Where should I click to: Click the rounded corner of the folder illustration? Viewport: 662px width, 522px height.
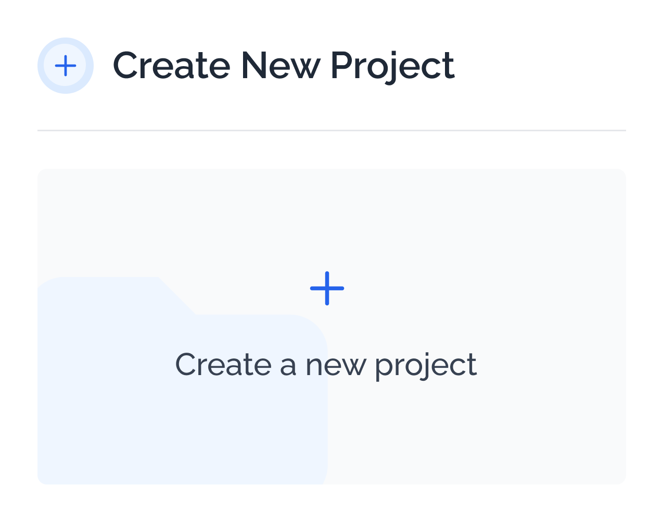pyautogui.click(x=311, y=330)
